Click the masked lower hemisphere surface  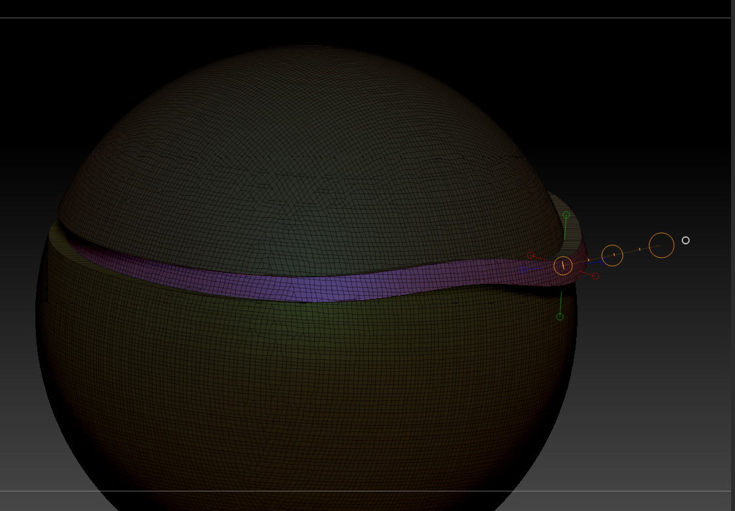click(x=294, y=392)
